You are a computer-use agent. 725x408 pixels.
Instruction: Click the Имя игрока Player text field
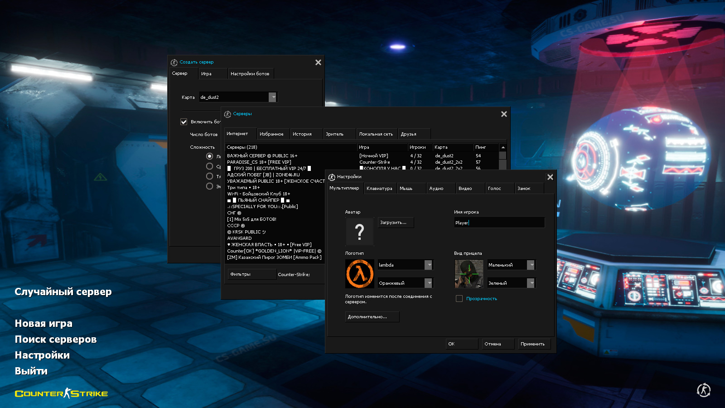tap(499, 223)
